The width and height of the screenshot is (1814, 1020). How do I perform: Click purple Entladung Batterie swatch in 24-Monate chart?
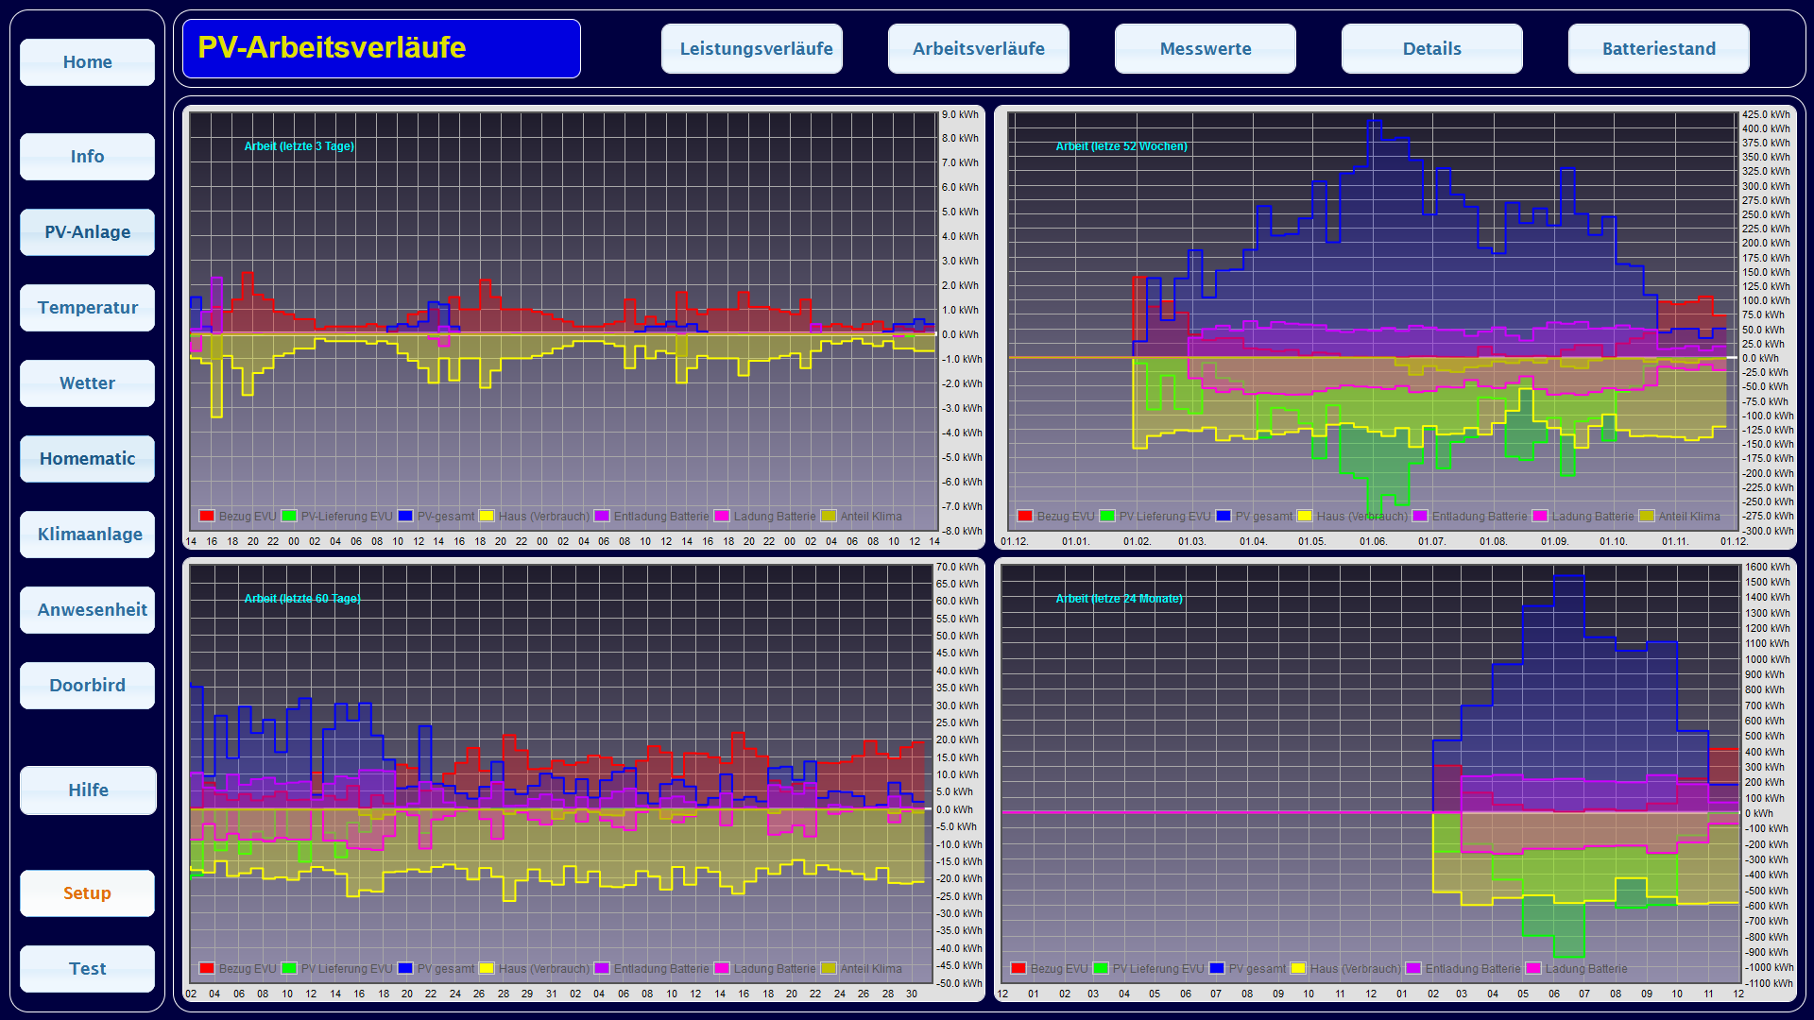click(1413, 968)
